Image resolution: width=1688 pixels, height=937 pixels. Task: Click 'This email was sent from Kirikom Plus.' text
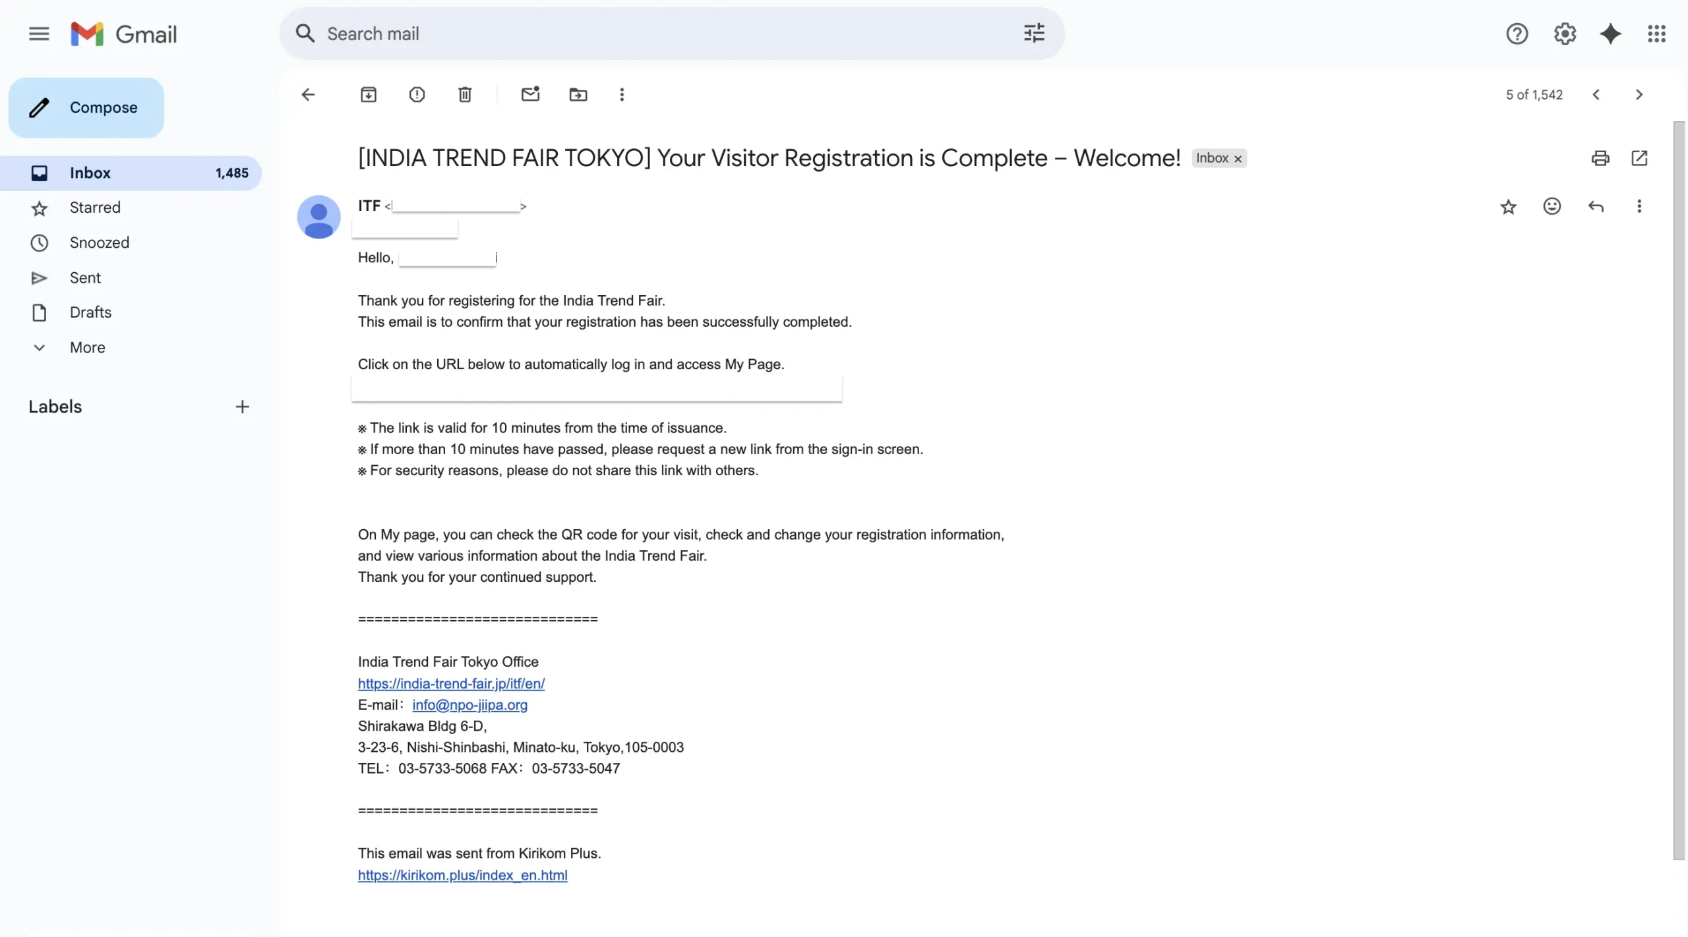point(479,853)
